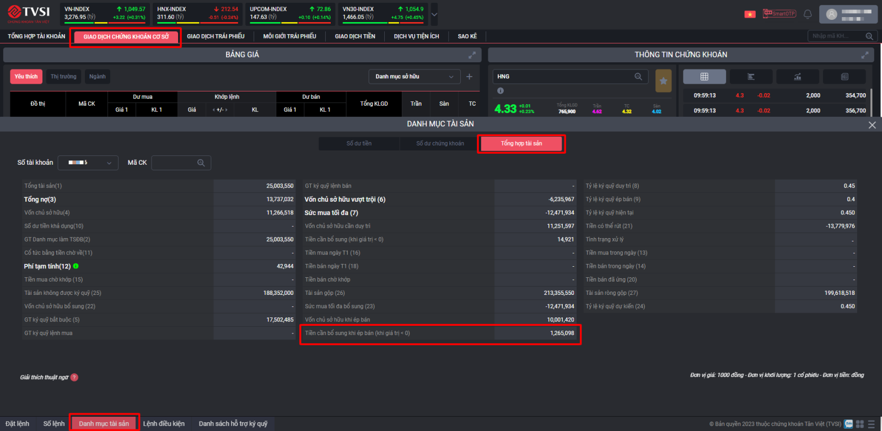Open the red question mark glossary help
This screenshot has height=431, width=882.
(74, 378)
